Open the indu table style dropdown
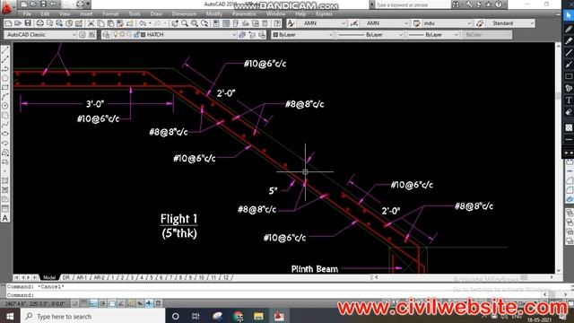574x323 pixels. (469, 23)
